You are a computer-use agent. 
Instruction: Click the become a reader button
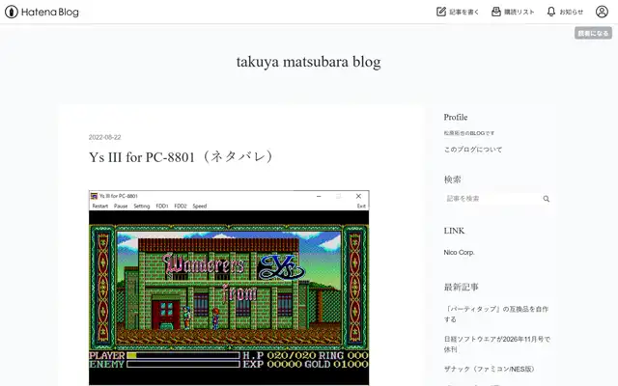[x=593, y=33]
